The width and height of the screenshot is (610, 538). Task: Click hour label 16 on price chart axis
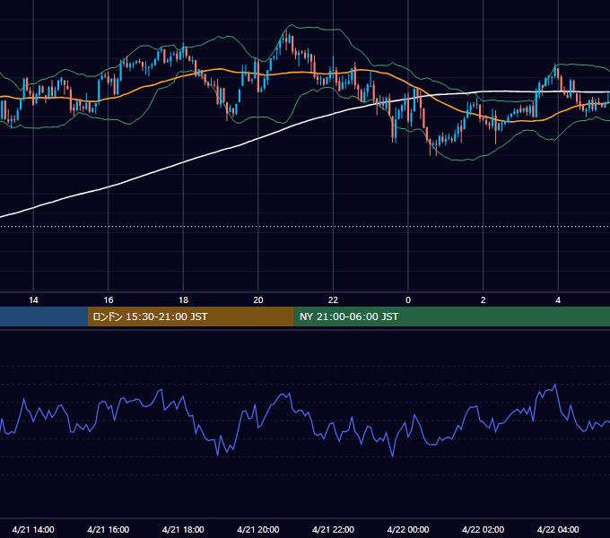coord(109,300)
